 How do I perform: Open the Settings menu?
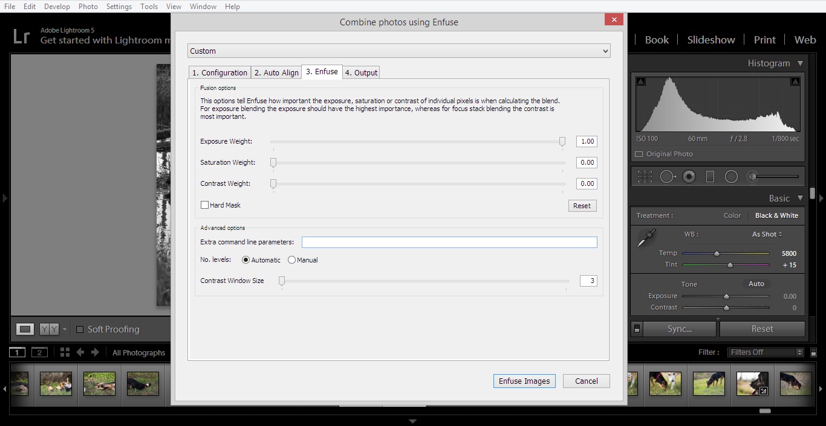[x=119, y=7]
